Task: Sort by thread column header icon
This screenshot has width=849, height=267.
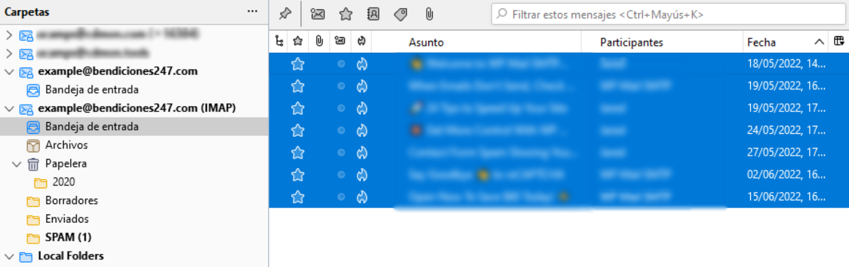Action: [279, 41]
